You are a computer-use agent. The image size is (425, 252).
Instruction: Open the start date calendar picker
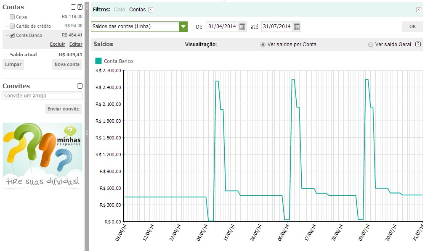point(242,26)
